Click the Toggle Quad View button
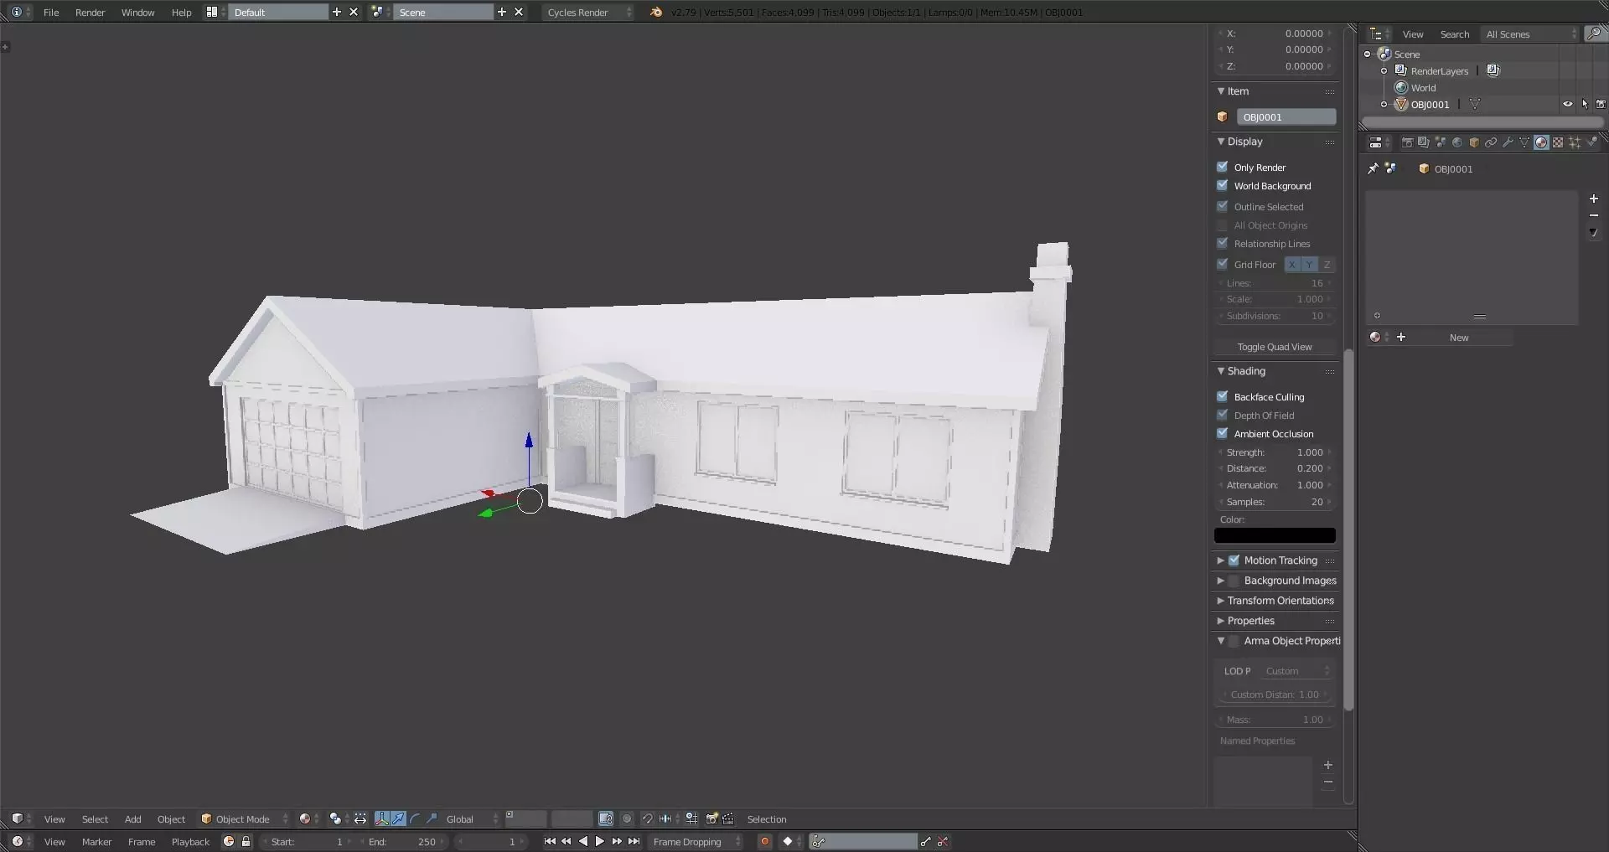The height and width of the screenshot is (852, 1609). tap(1275, 347)
